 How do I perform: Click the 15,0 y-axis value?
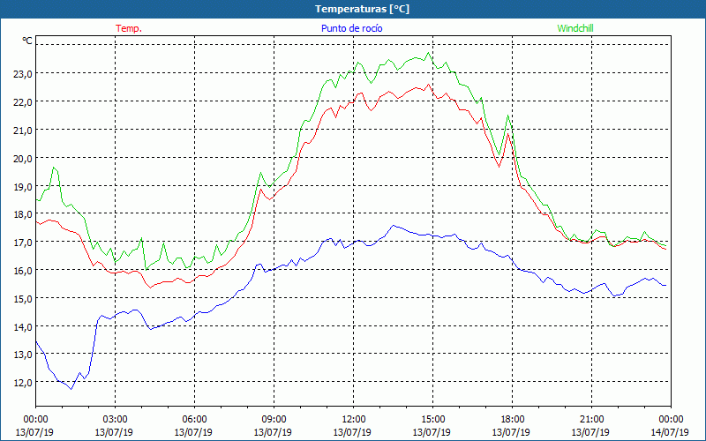(23, 299)
